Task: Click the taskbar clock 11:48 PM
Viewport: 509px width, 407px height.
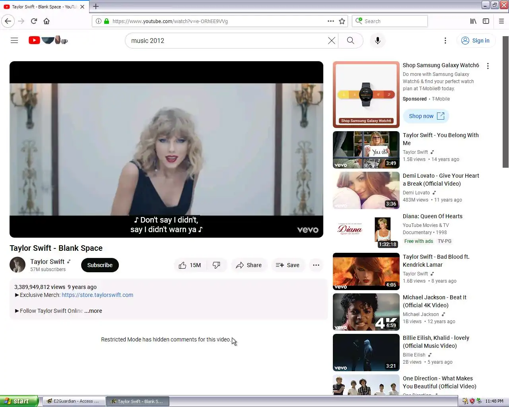Action: tap(494, 401)
